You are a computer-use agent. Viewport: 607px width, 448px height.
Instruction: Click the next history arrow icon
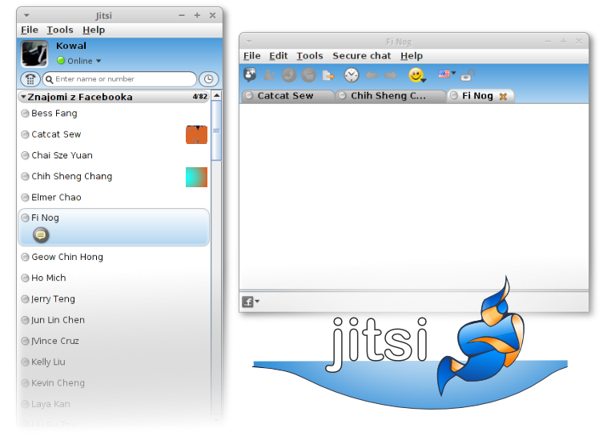(x=391, y=75)
